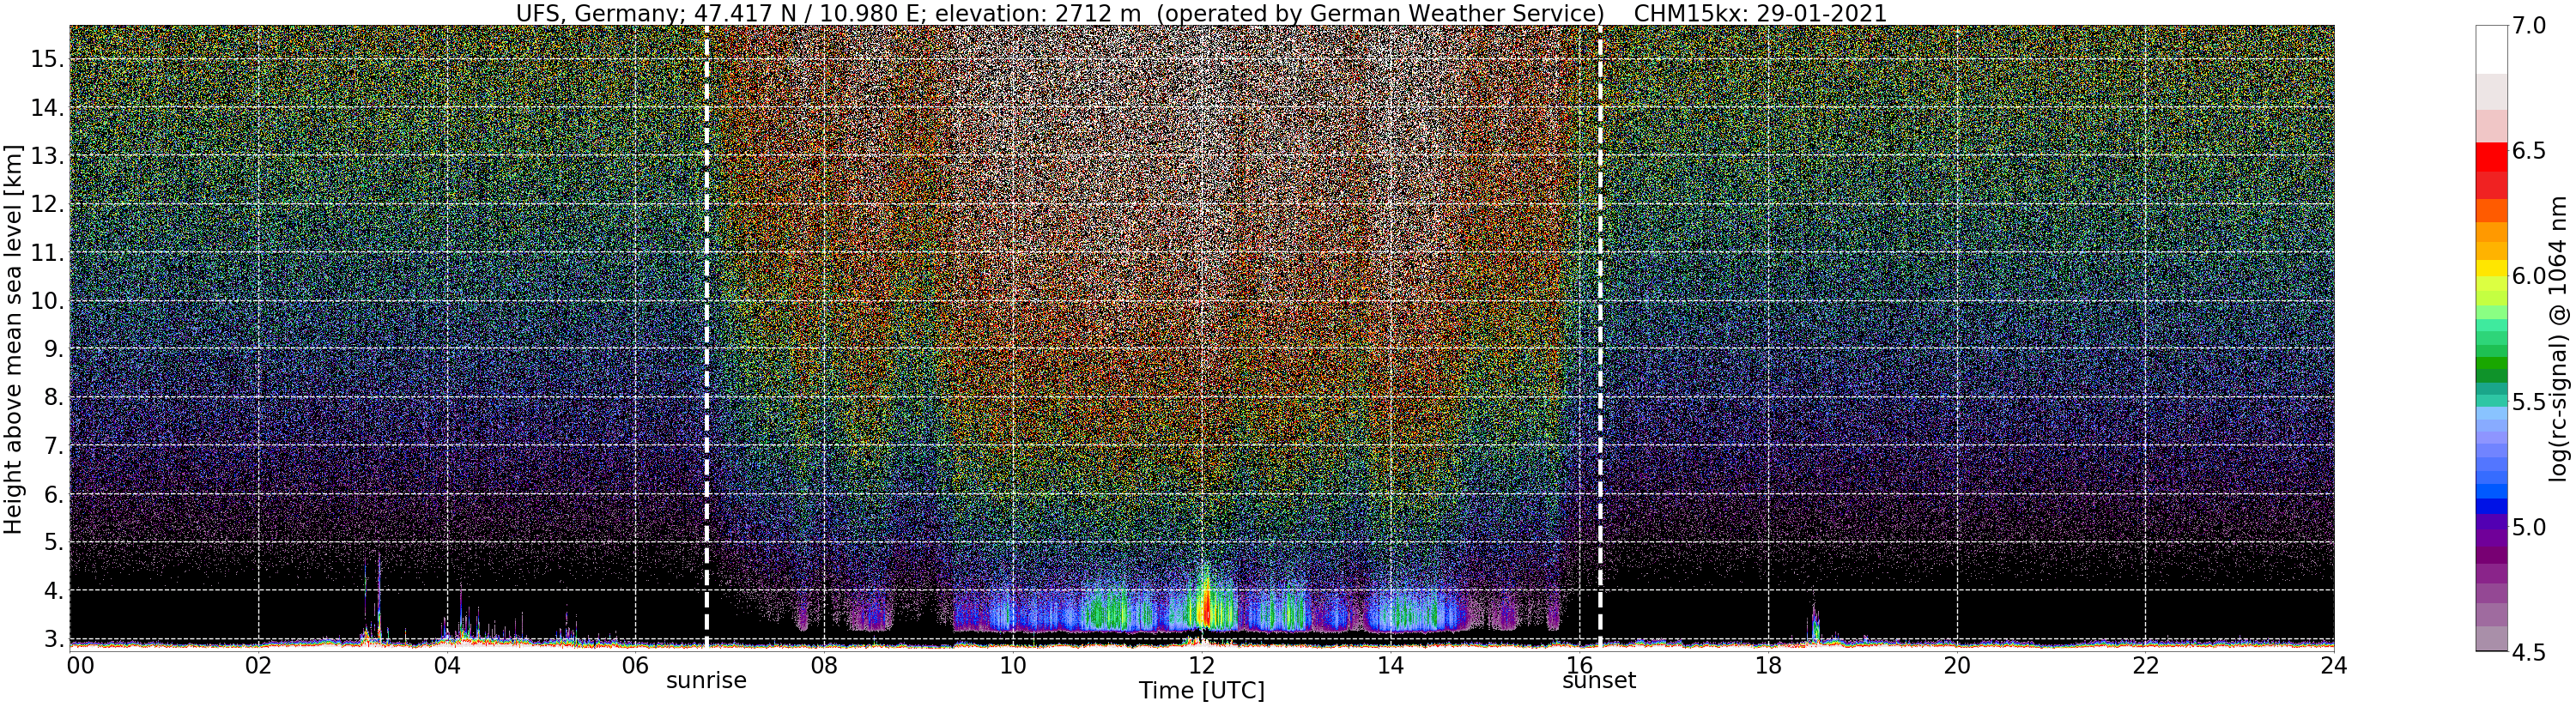Click the time axis tick label '16'

[1579, 664]
